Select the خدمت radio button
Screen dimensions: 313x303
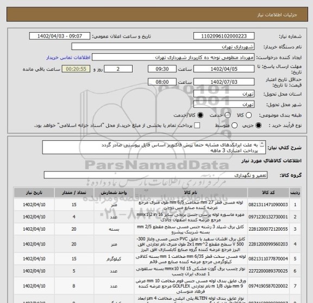pos(227,115)
